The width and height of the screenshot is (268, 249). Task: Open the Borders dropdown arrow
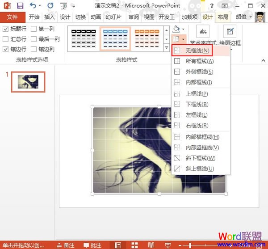coord(184,39)
